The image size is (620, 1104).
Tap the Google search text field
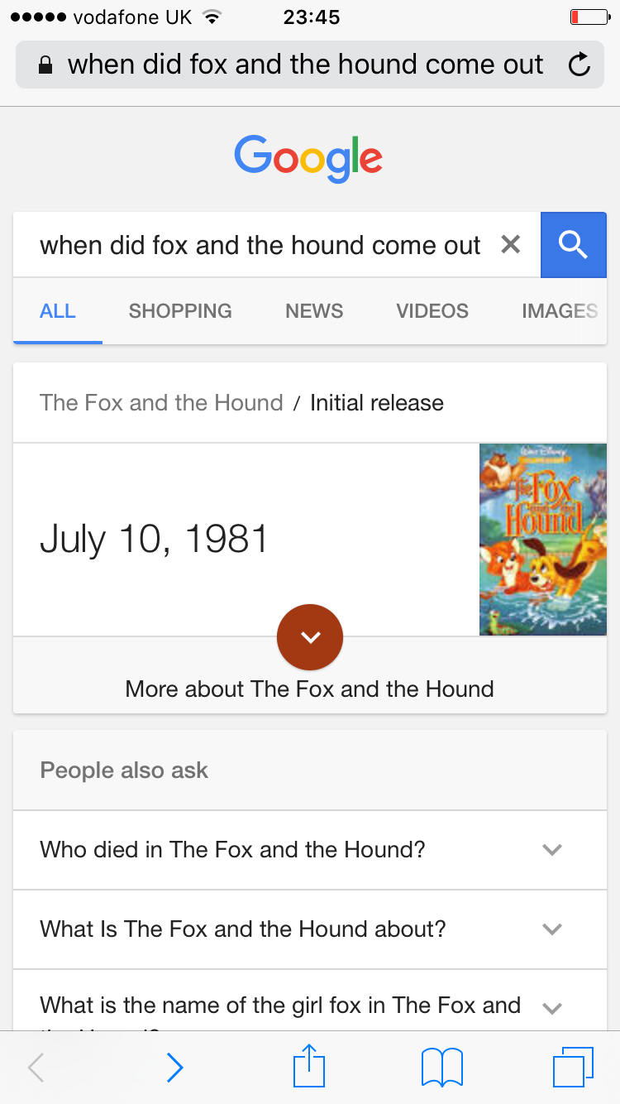click(x=260, y=245)
